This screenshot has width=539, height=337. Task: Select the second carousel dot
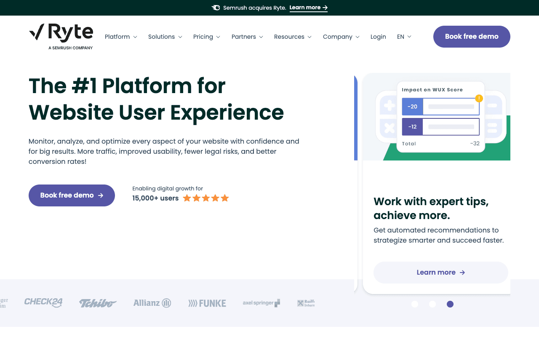coord(432,304)
